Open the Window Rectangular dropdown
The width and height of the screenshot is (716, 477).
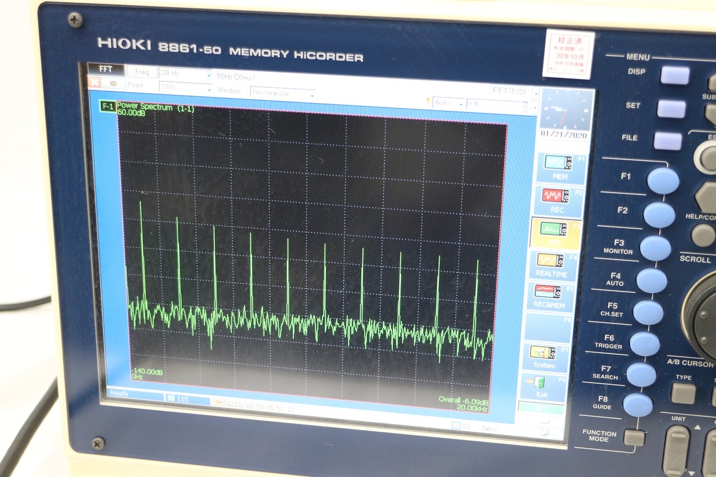click(282, 93)
